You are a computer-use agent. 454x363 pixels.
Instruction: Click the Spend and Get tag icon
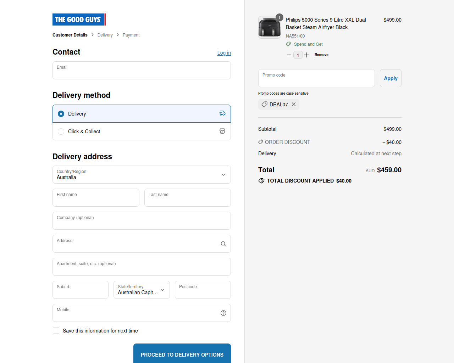[288, 44]
